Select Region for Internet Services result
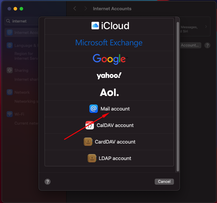 click(x=26, y=56)
